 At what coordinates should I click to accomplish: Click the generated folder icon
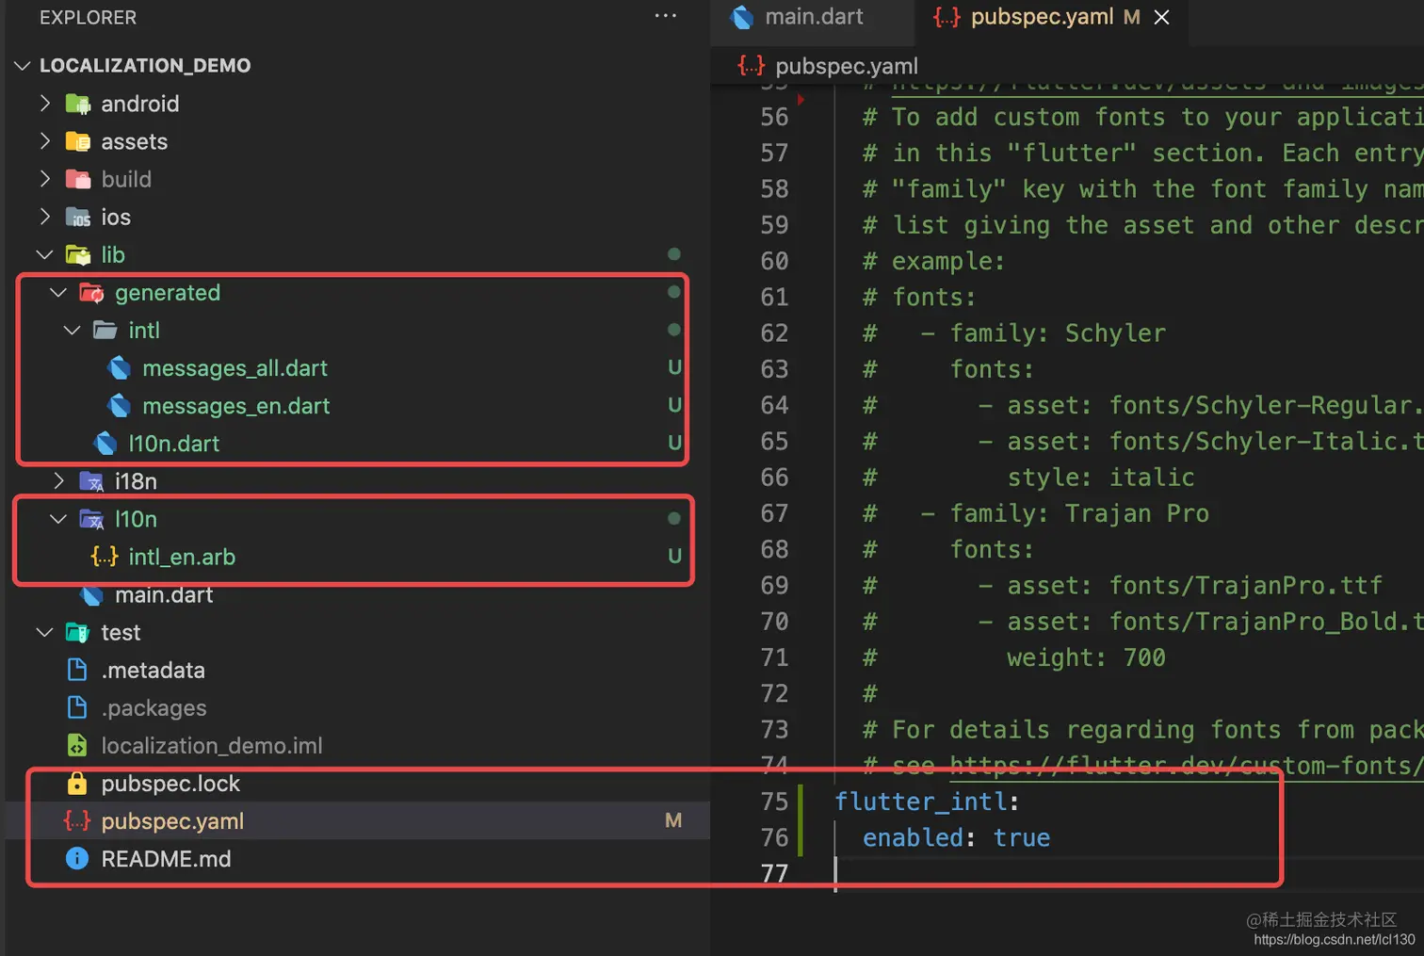[x=91, y=293]
